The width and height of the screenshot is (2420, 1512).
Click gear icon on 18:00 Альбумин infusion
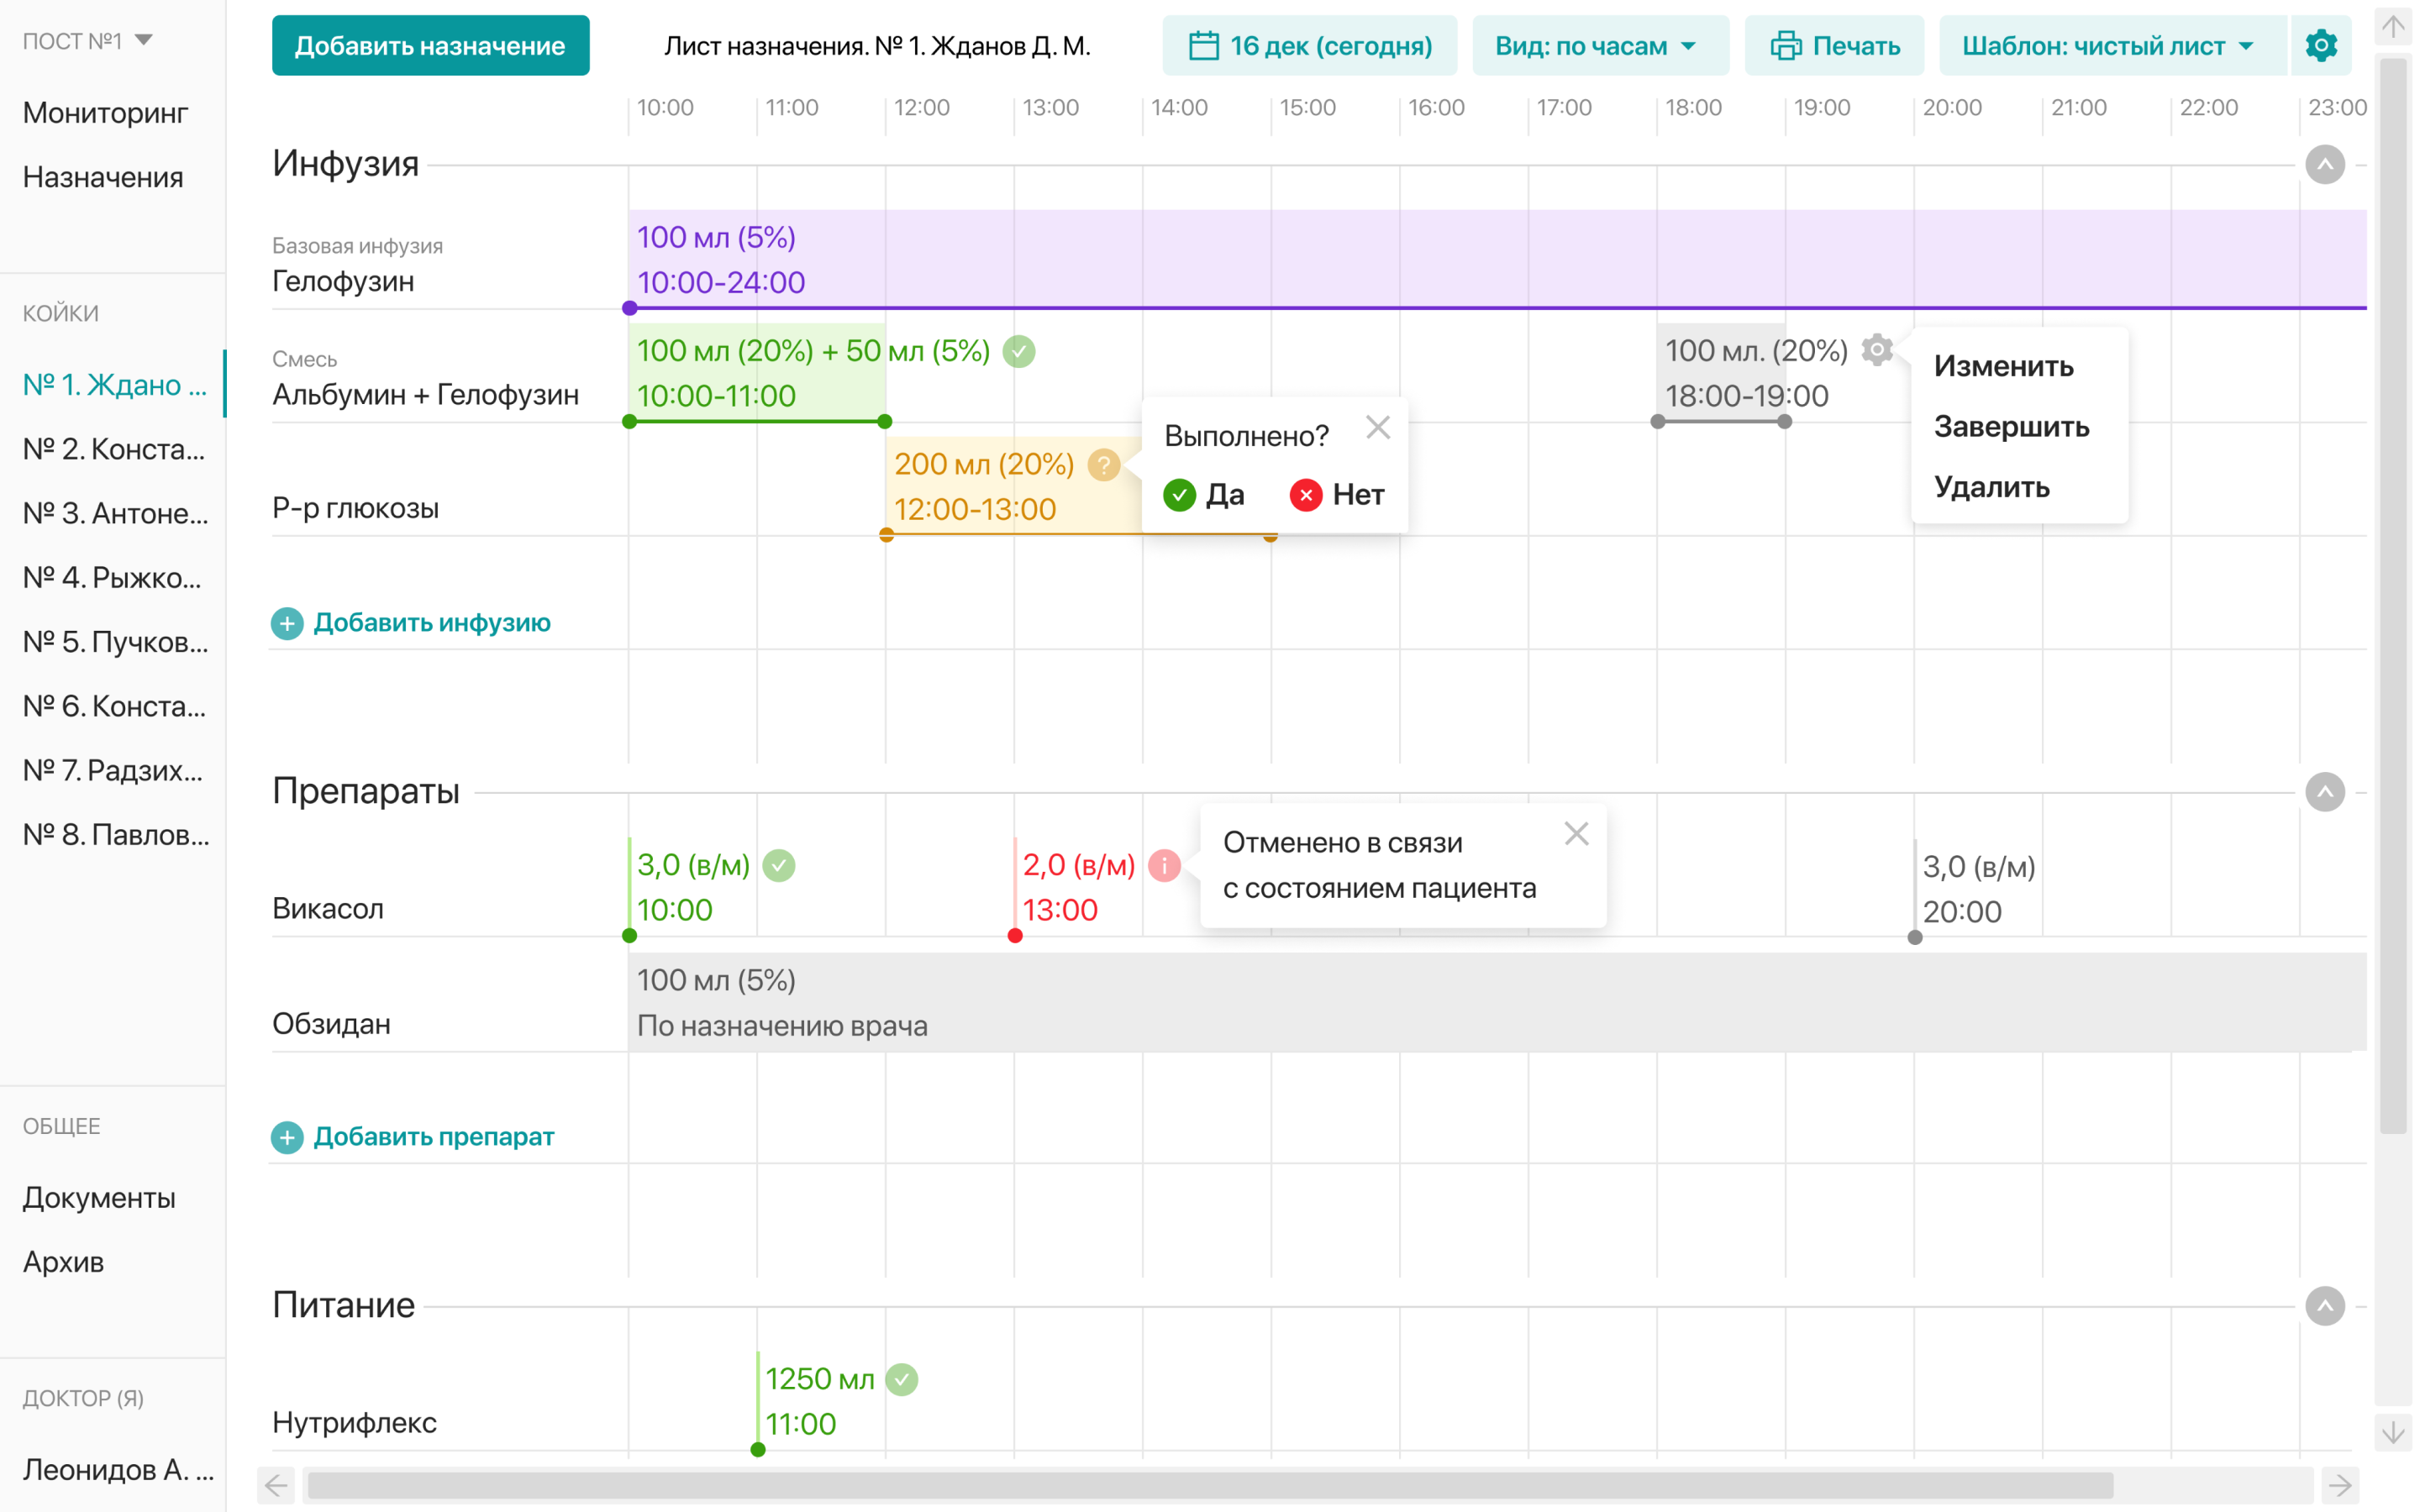click(x=1876, y=350)
